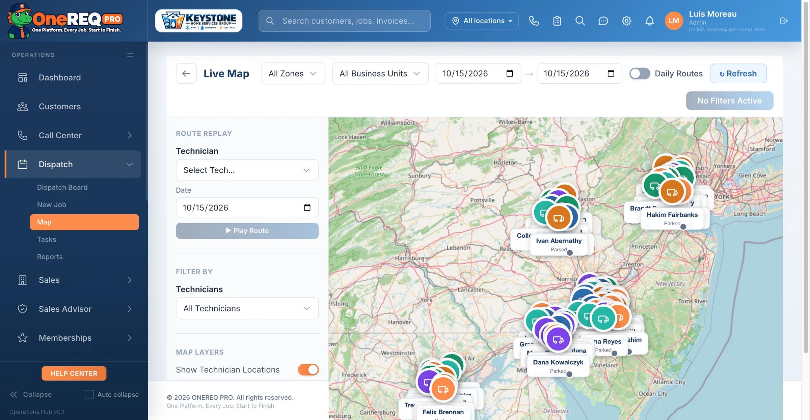Click the sidebar hamburger icon next to Operations
Viewport: 810px width, 420px height.
click(x=130, y=55)
